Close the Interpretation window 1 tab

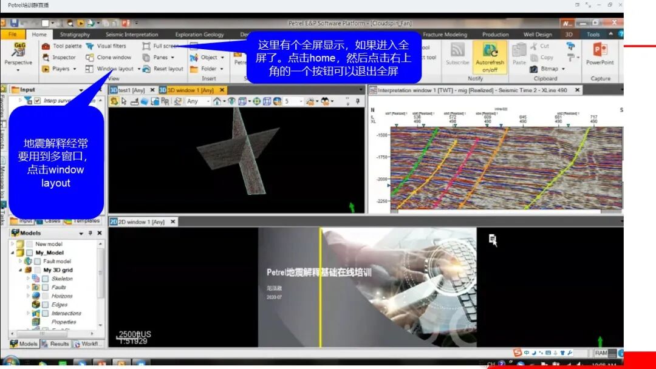click(x=578, y=90)
